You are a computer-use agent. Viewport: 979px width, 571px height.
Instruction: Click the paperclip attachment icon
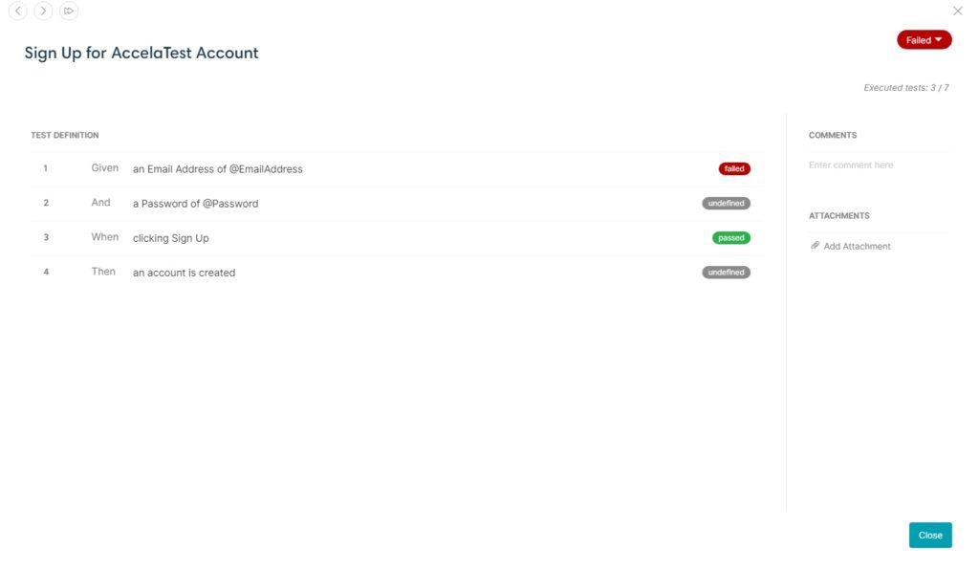click(x=815, y=246)
